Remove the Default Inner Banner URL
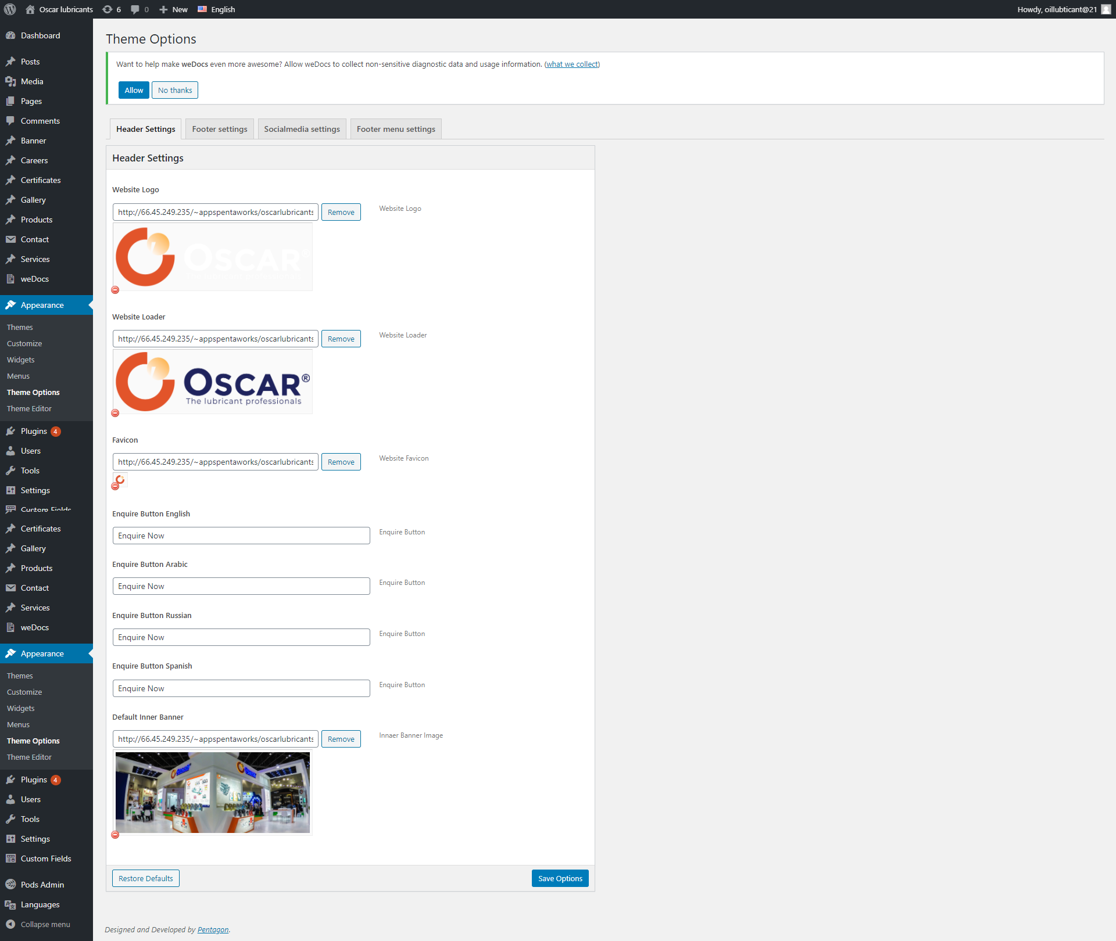 pyautogui.click(x=341, y=739)
